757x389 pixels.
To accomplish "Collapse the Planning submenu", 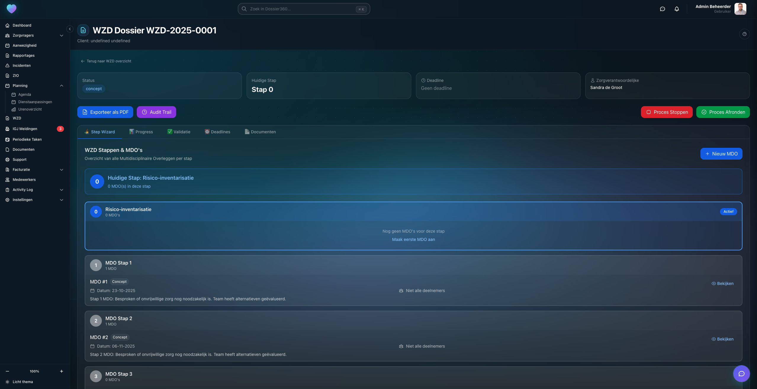I will click(x=62, y=86).
